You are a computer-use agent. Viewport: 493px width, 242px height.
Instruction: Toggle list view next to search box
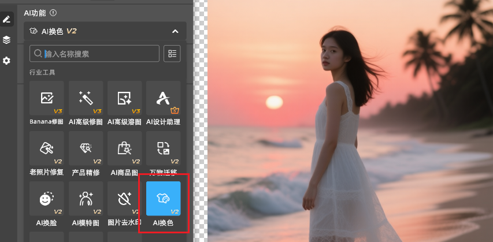click(172, 54)
